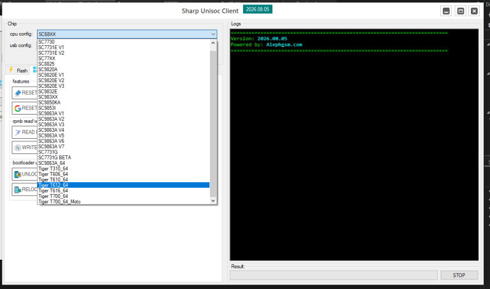Choose SC9863A V6 in the list
Image resolution: width=490 pixels, height=289 pixels.
[123, 141]
